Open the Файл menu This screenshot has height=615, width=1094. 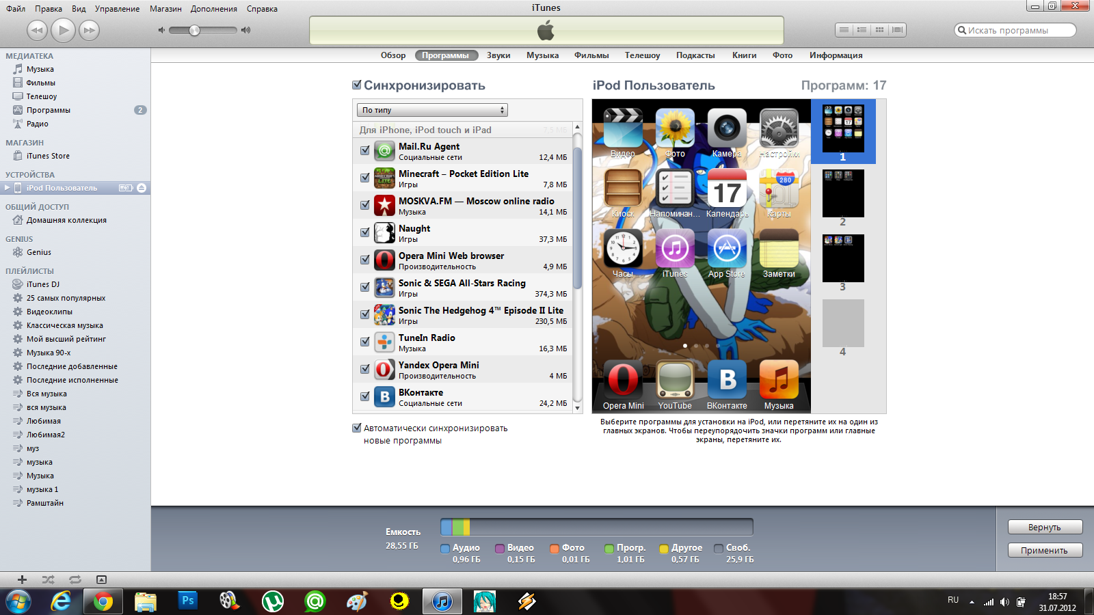pyautogui.click(x=16, y=9)
